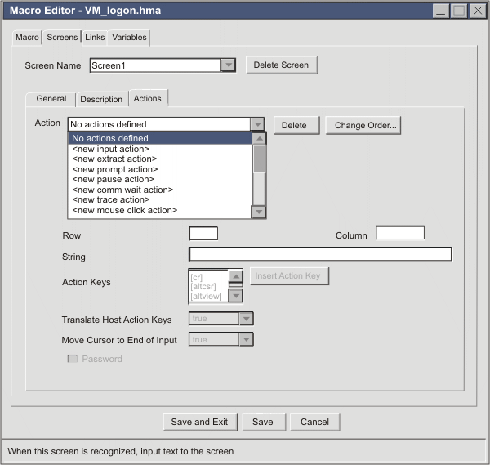490x465 pixels.
Task: Click the Cancel button
Action: tap(314, 422)
